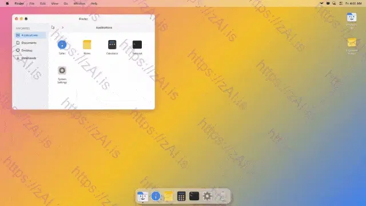The image size is (366, 206).
Task: Select Desktop in the Finder sidebar
Action: [30, 50]
